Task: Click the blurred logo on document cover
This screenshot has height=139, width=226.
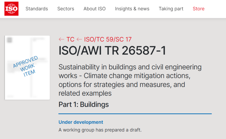Action: pyautogui.click(x=10, y=40)
